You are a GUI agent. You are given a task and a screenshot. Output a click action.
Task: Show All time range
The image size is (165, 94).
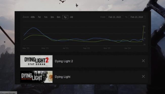(x=72, y=17)
